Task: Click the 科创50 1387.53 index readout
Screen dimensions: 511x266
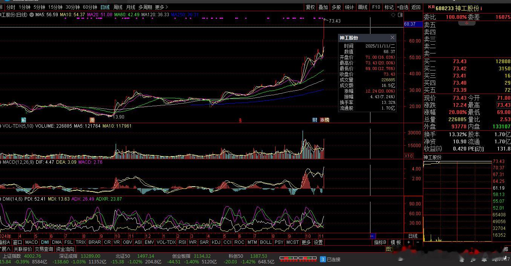Action: click(248, 256)
